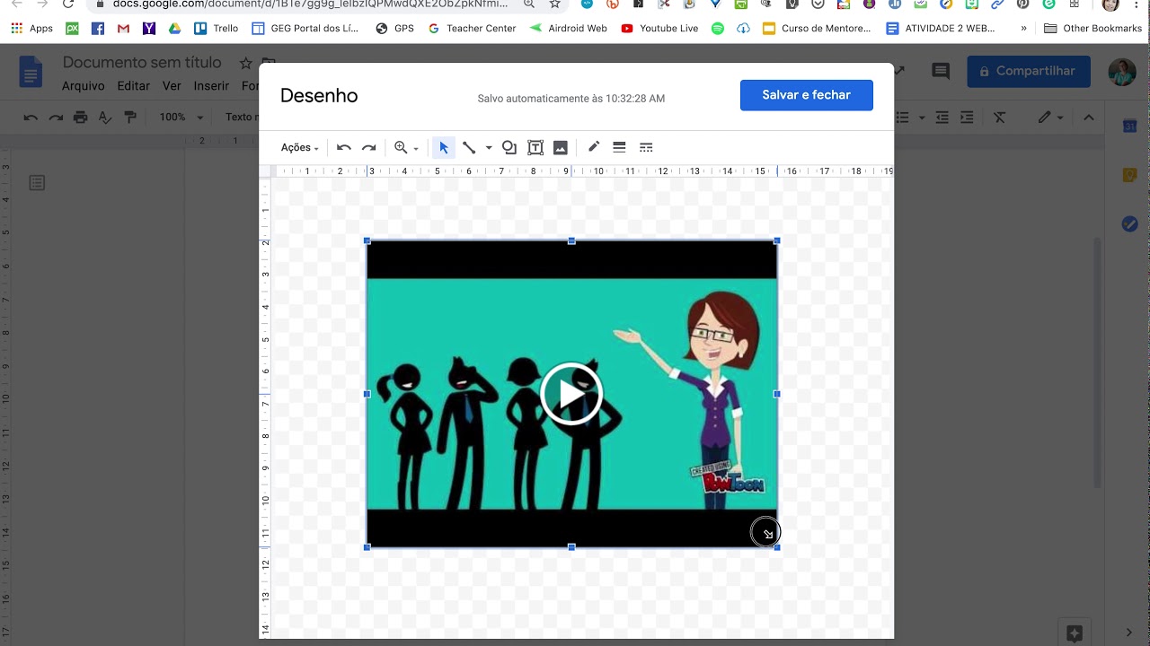Click the Docs paint format icon
The height and width of the screenshot is (646, 1150).
(130, 118)
